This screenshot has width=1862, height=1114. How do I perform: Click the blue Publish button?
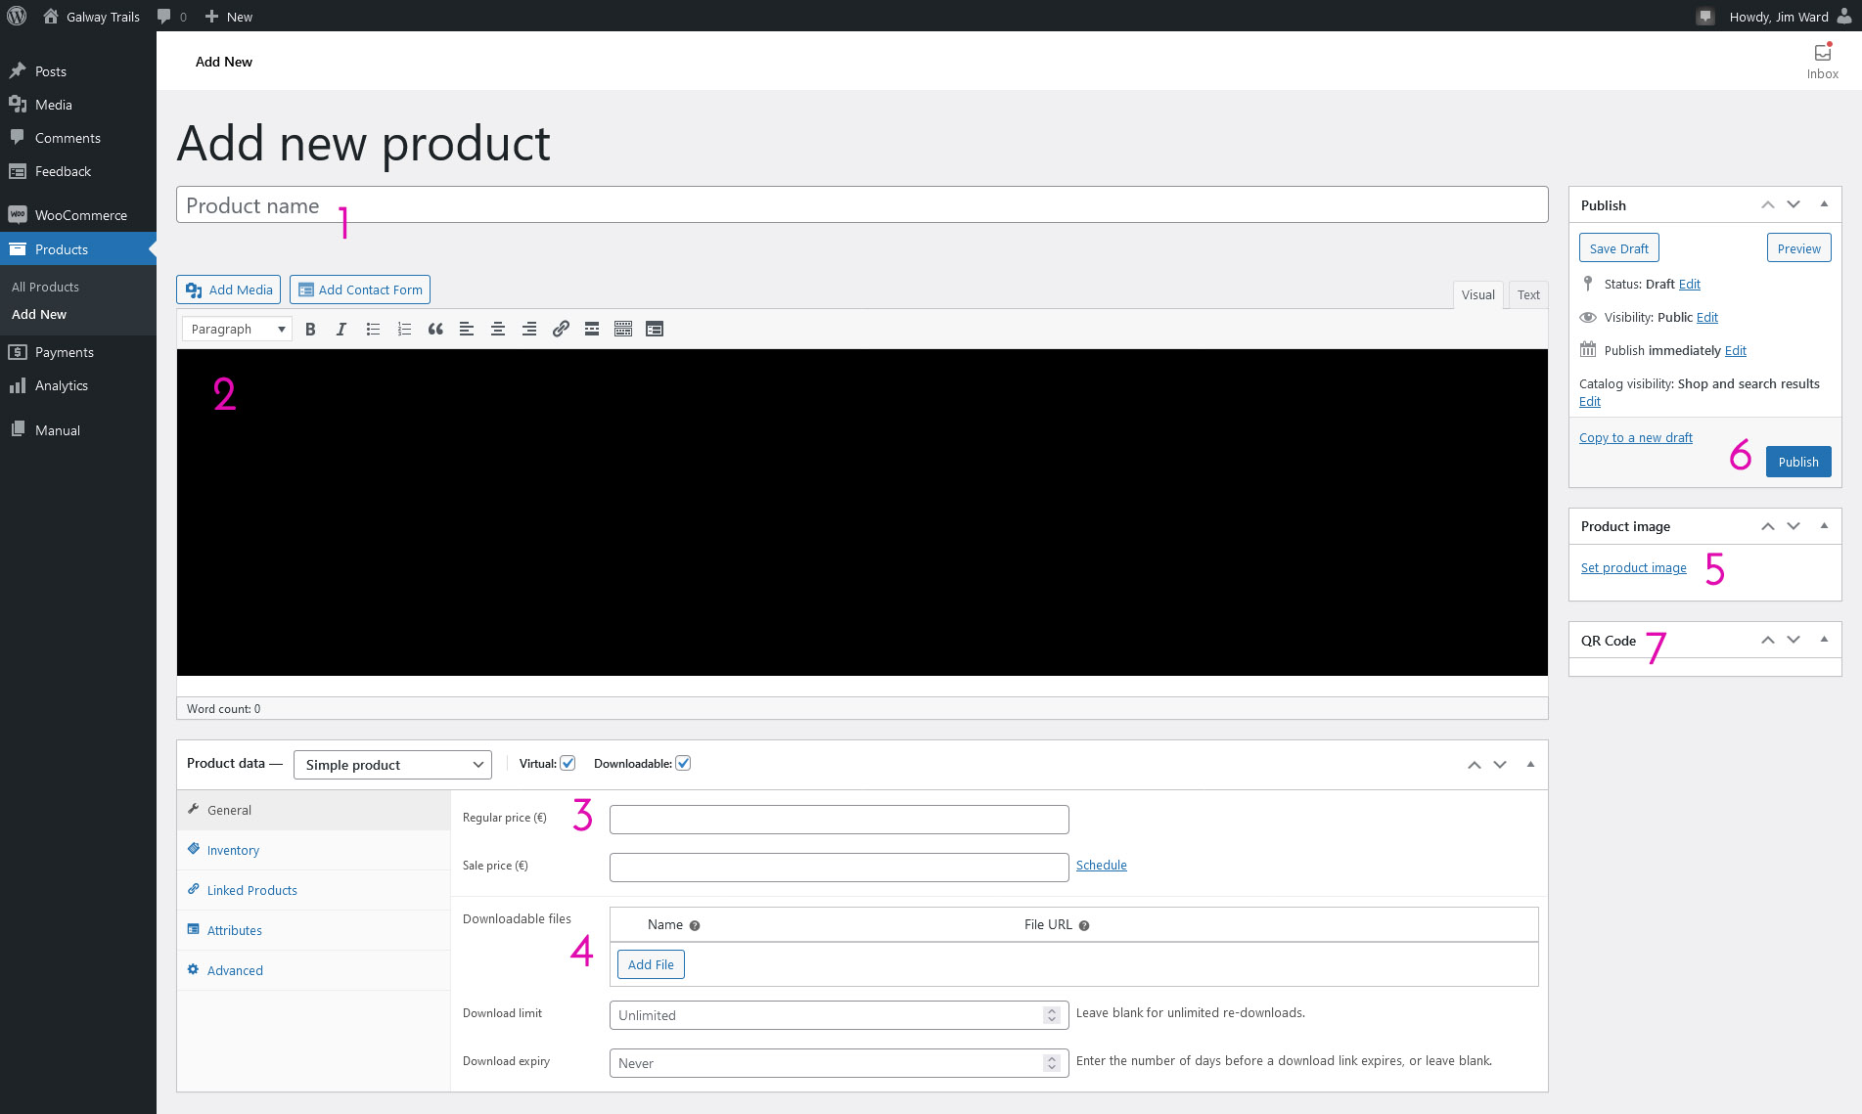1797,462
